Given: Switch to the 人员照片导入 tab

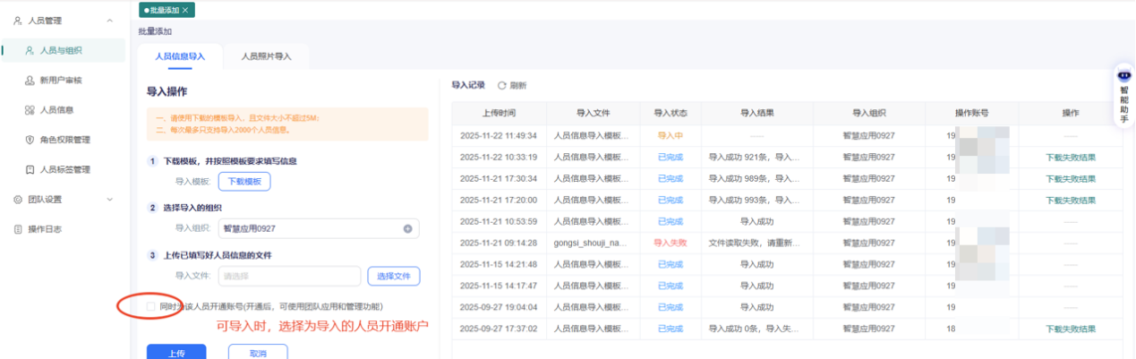Looking at the screenshot, I should point(266,56).
